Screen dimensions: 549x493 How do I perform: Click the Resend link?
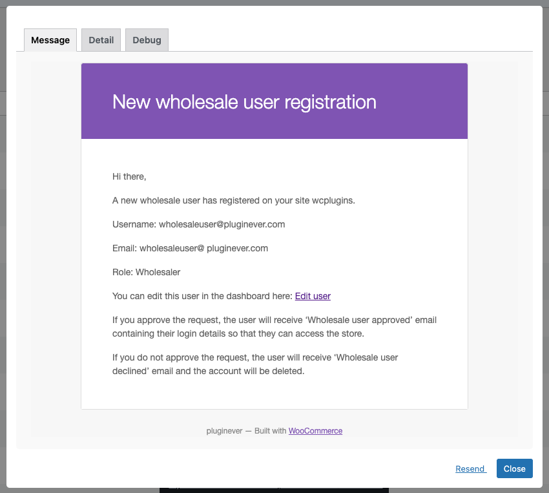(471, 469)
